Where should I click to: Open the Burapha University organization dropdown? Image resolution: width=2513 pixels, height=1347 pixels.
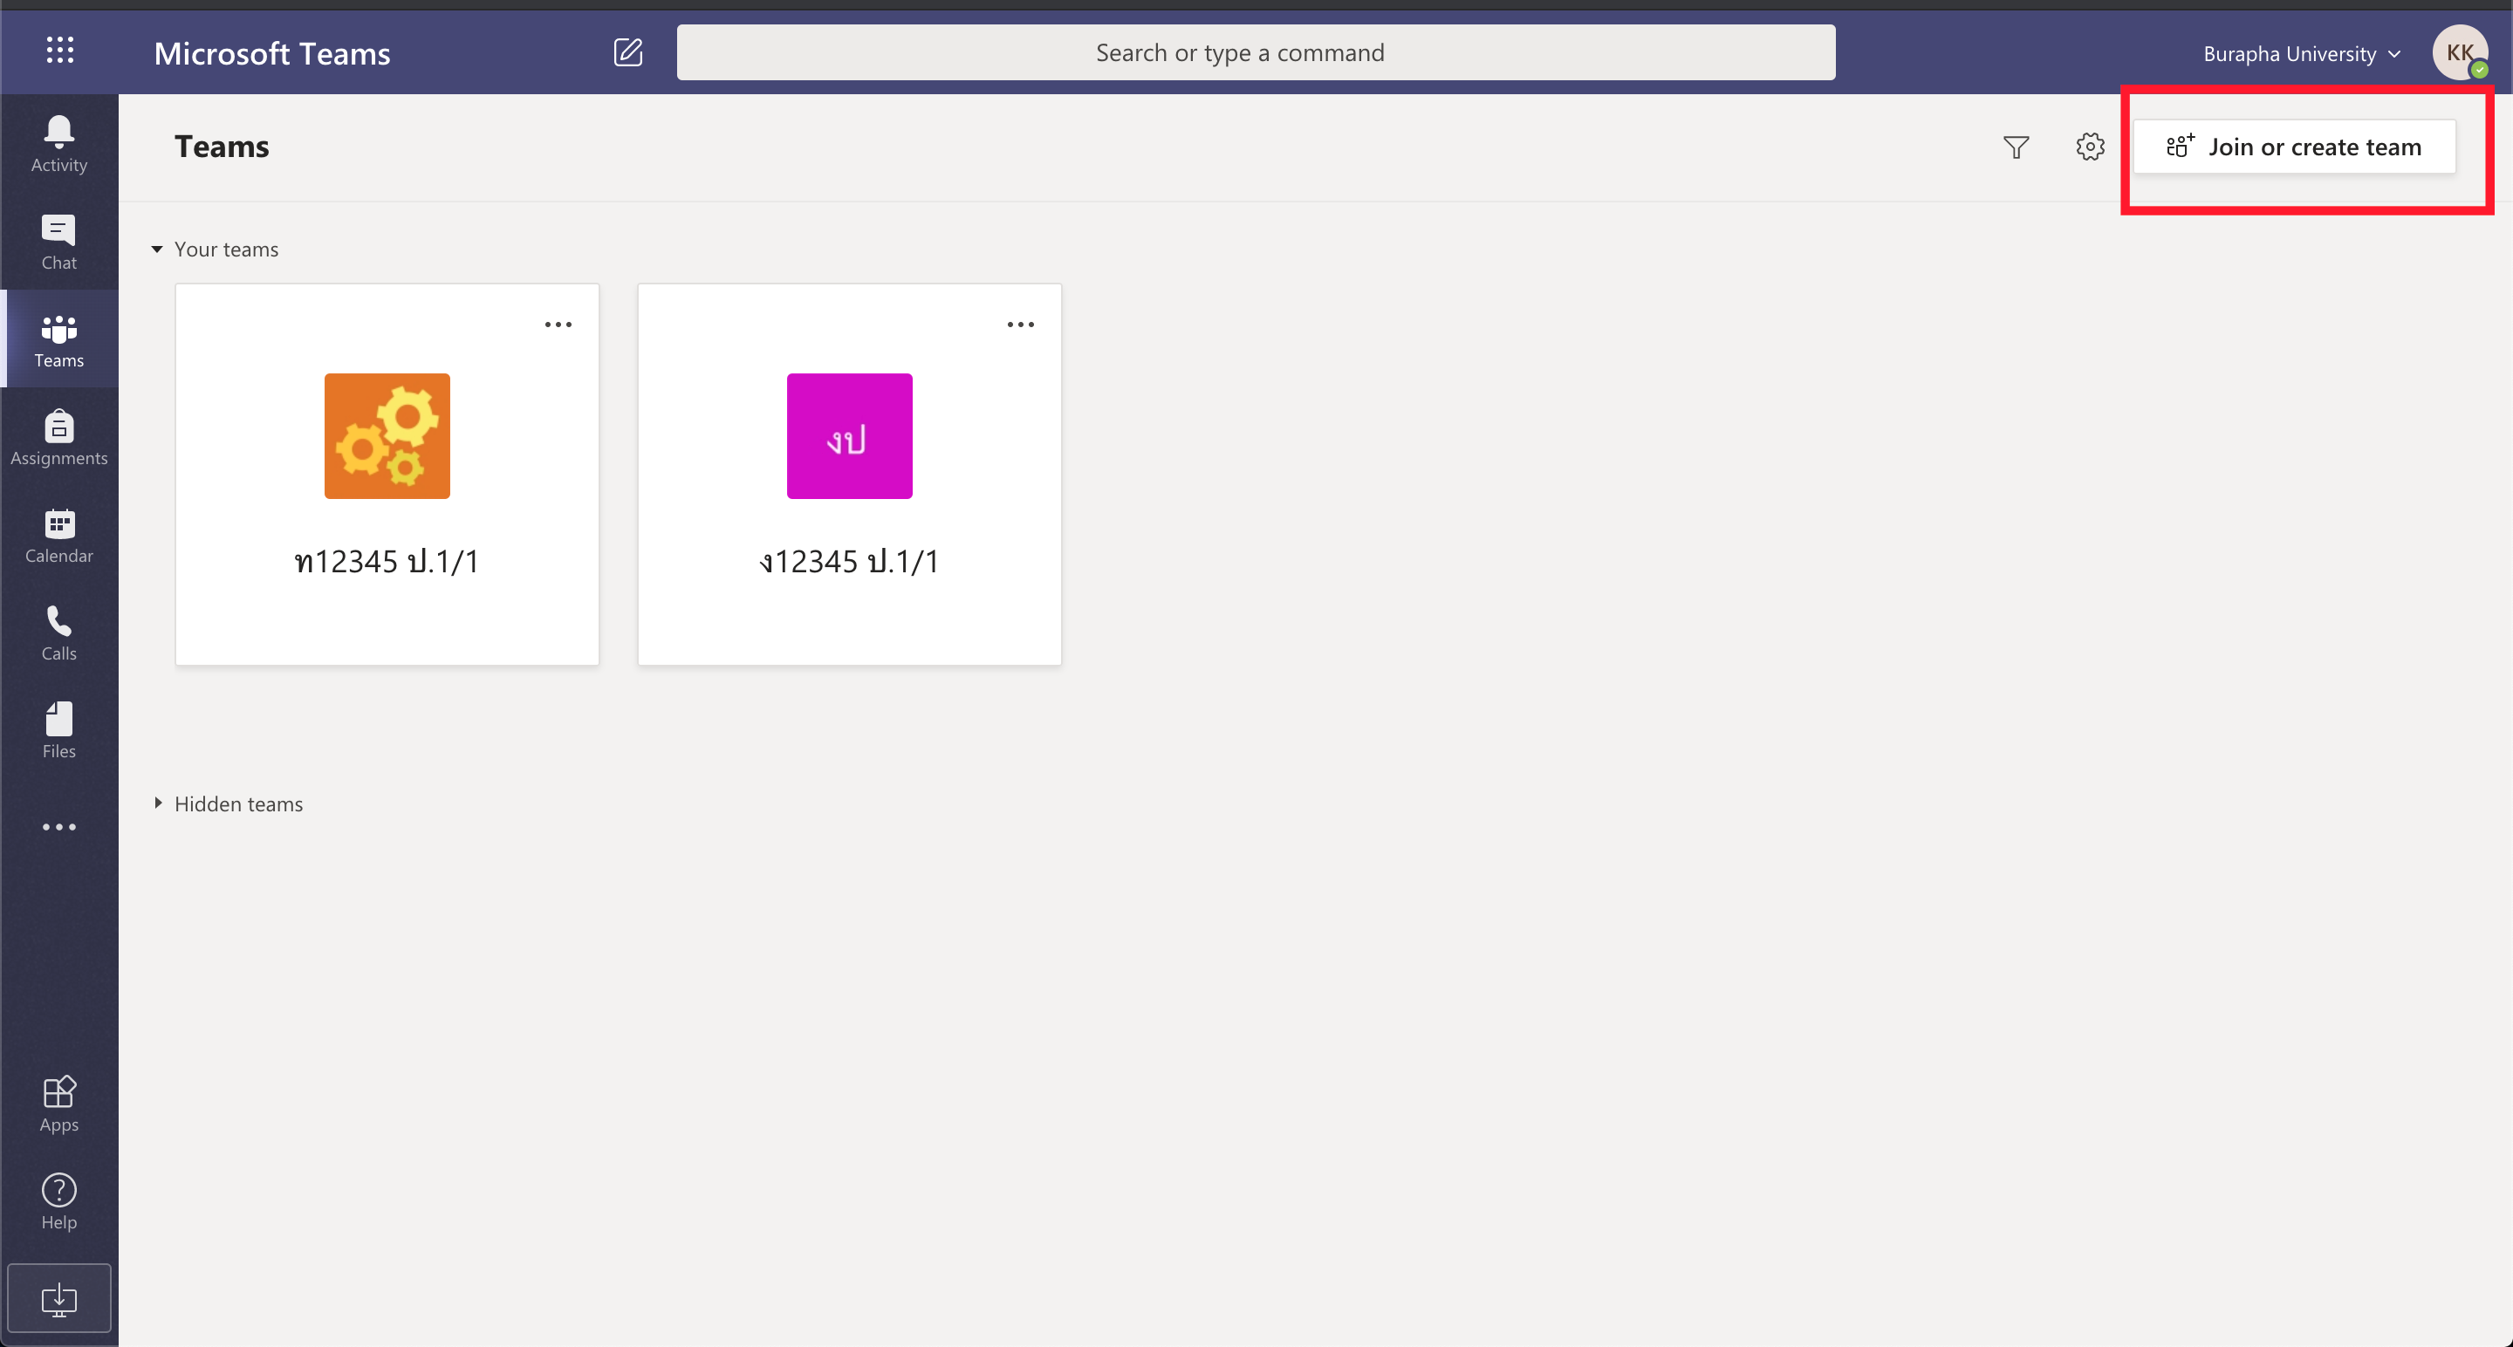(x=2301, y=53)
